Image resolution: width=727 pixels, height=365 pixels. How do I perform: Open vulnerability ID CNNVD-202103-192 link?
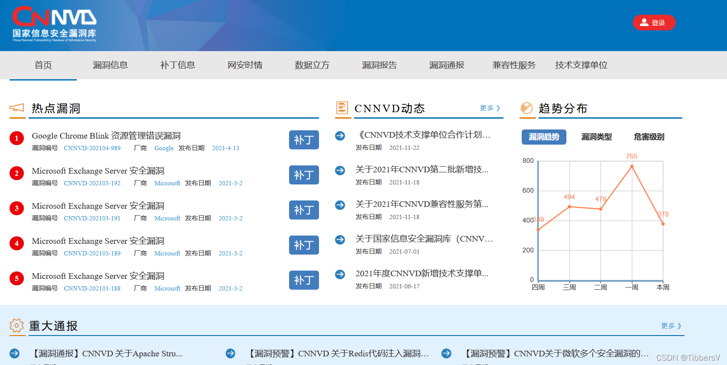click(92, 183)
